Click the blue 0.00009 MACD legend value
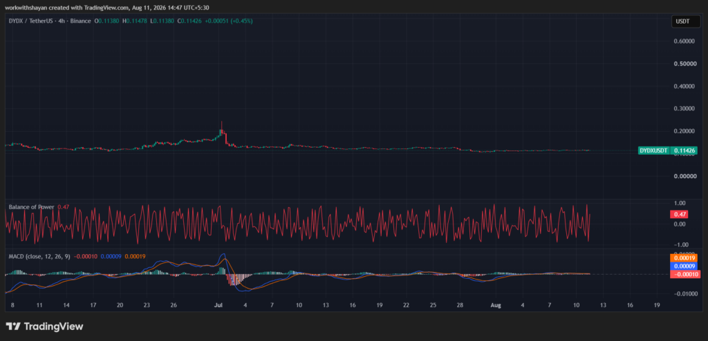Image resolution: width=708 pixels, height=341 pixels. [110, 256]
